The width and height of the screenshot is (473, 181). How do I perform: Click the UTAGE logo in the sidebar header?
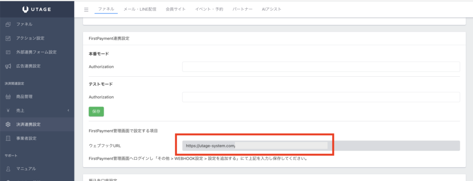tap(37, 9)
